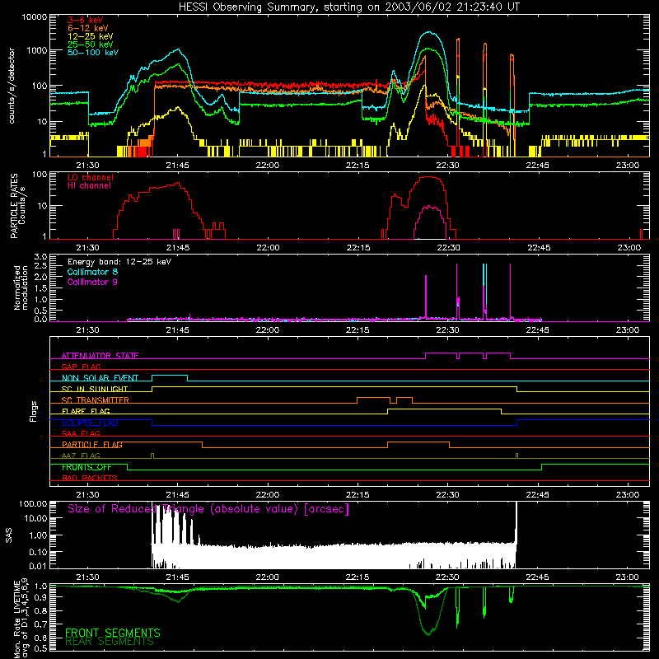Click the 22:00 tick under counts plot
659x659 pixels.
point(267,166)
